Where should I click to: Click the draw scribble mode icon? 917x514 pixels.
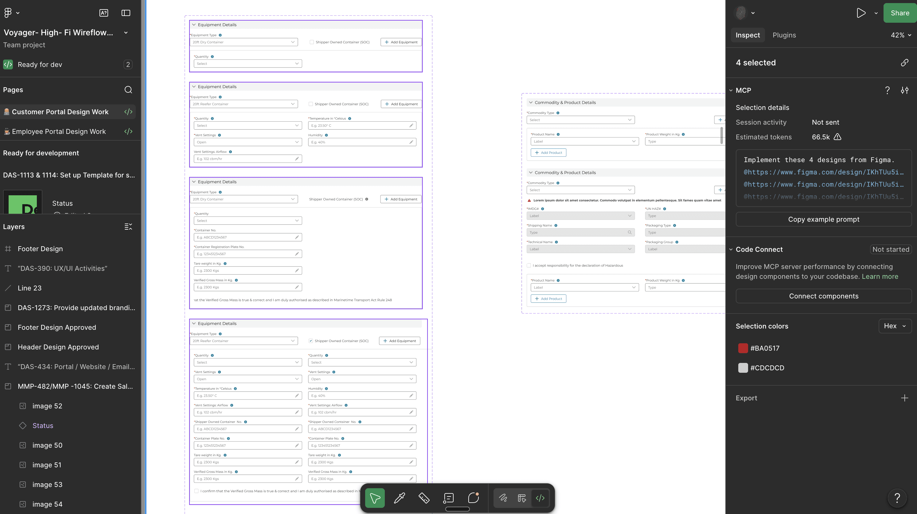503,498
